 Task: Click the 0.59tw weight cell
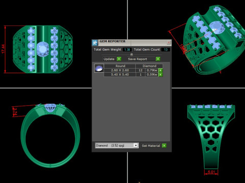[152, 75]
